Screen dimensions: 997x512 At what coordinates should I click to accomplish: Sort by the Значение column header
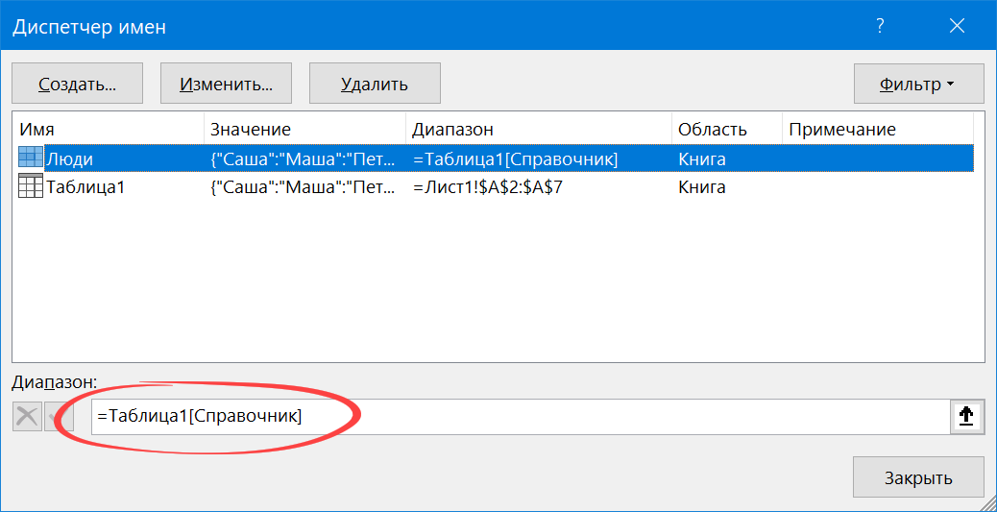coord(304,129)
